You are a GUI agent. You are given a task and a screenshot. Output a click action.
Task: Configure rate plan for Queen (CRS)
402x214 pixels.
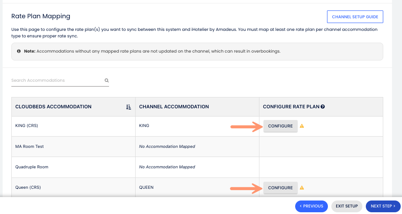[280, 188]
